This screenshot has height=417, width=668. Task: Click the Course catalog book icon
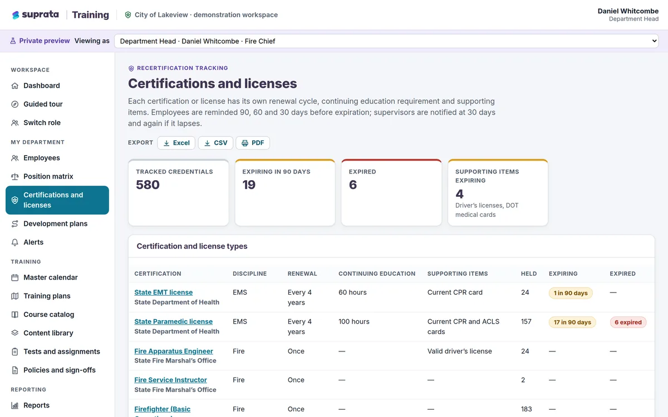point(15,315)
